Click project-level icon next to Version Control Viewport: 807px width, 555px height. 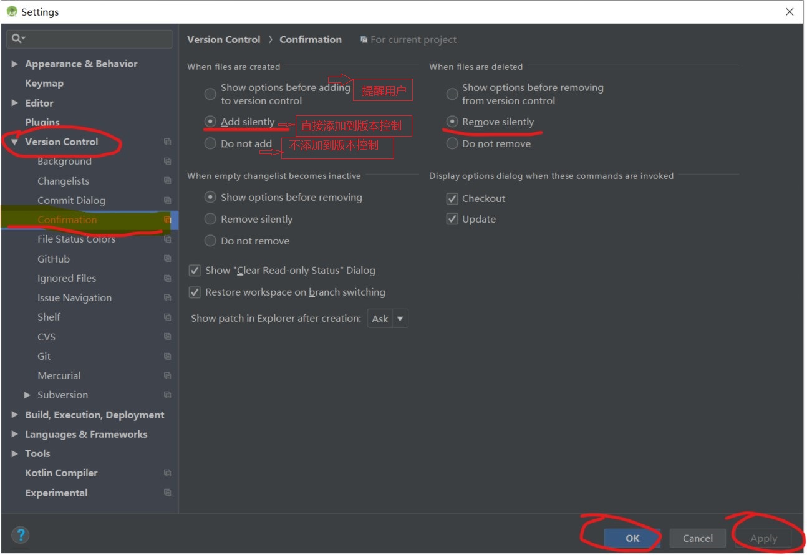[x=167, y=142]
